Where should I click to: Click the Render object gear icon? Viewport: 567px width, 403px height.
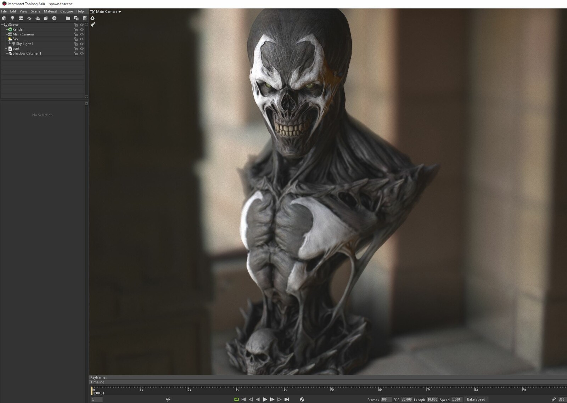[10, 29]
